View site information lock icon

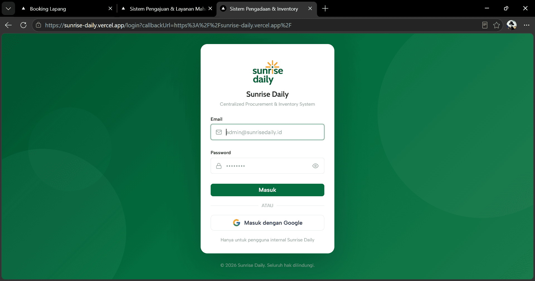38,25
